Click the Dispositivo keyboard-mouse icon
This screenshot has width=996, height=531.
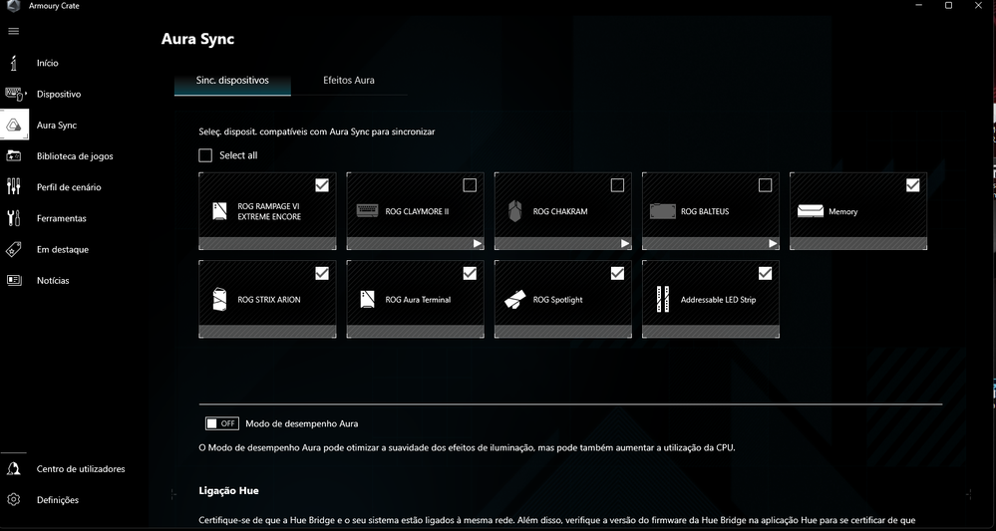click(14, 94)
